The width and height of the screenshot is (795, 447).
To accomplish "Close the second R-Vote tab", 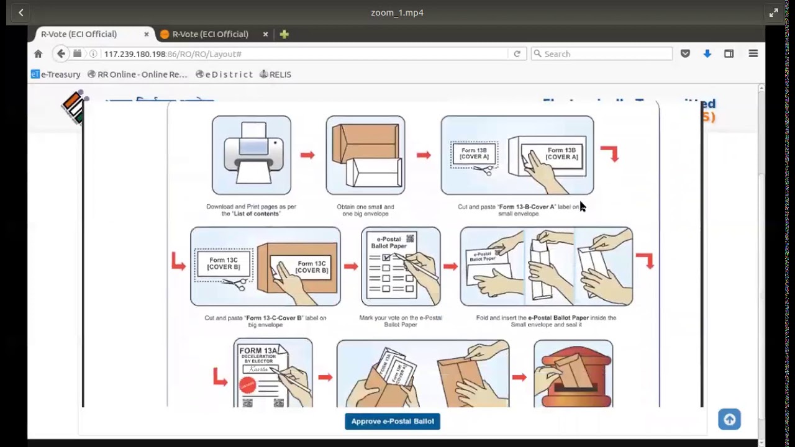I will [x=265, y=34].
